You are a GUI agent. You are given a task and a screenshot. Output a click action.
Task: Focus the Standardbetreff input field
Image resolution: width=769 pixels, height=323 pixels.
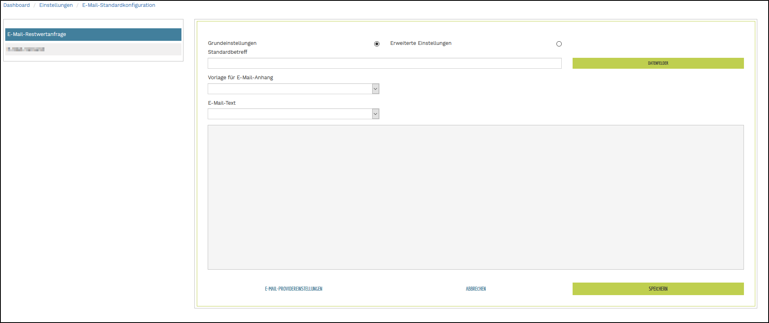[384, 63]
